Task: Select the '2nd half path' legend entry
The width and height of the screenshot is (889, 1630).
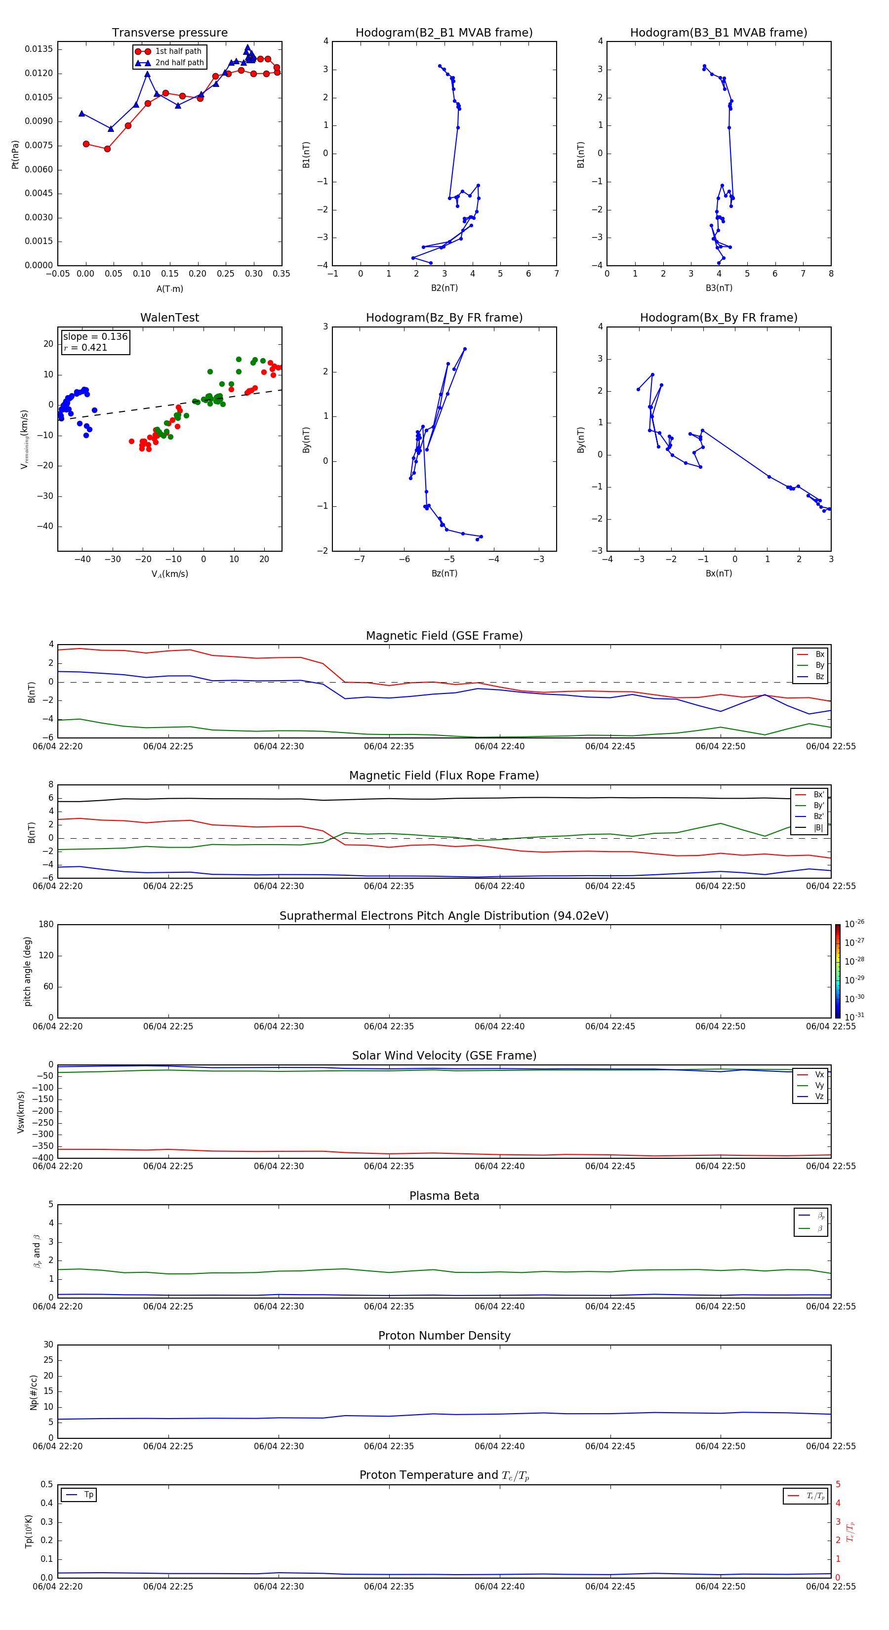Action: click(x=169, y=63)
